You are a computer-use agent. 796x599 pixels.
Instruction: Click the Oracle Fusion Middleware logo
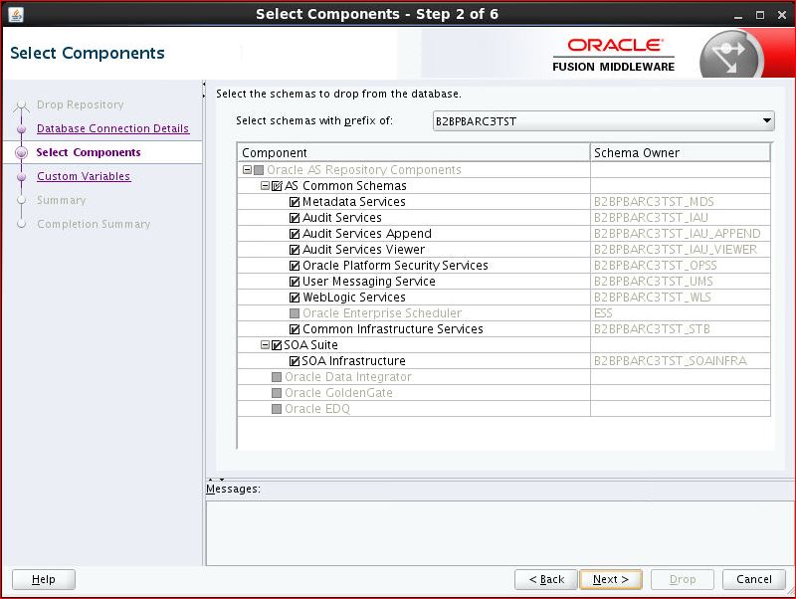coord(614,56)
